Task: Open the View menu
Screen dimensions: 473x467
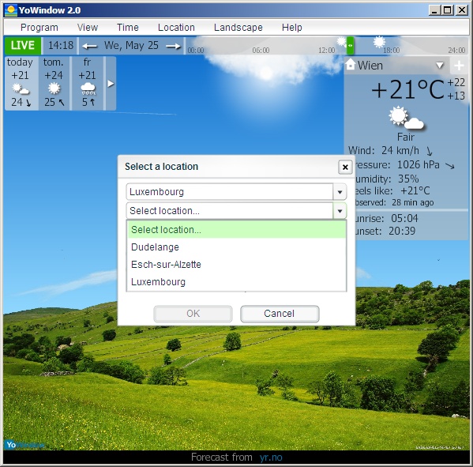Action: click(x=87, y=28)
